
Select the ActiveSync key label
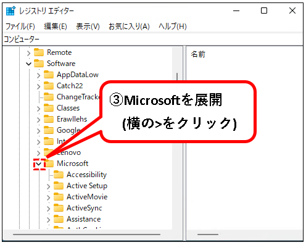(85, 208)
